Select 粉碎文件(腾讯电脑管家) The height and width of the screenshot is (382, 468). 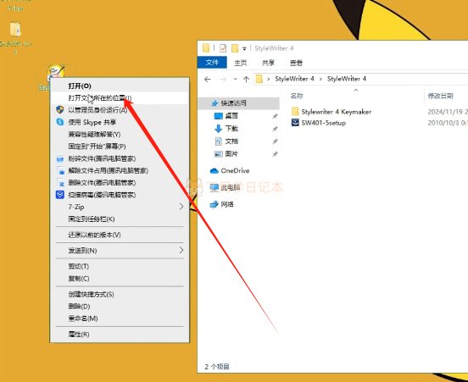[x=120, y=158]
